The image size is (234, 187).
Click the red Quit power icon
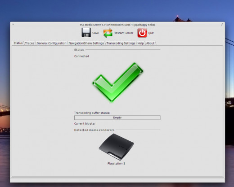point(142,33)
